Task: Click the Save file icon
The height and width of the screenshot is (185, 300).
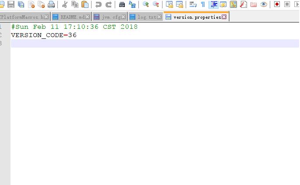Action: pyautogui.click(x=11, y=5)
